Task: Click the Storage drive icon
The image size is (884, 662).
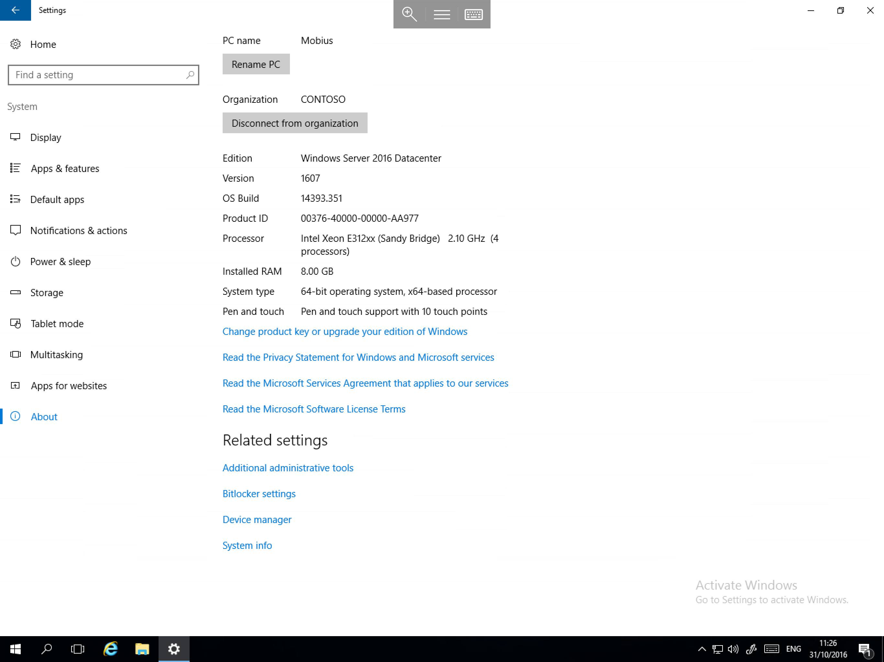Action: pyautogui.click(x=15, y=292)
